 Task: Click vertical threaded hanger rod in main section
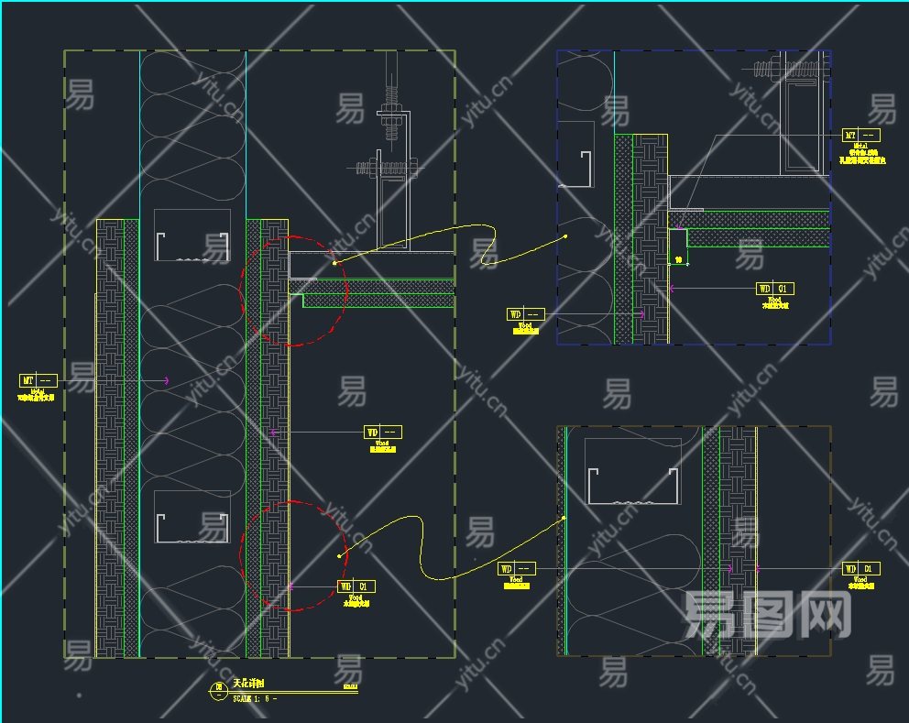click(x=391, y=95)
